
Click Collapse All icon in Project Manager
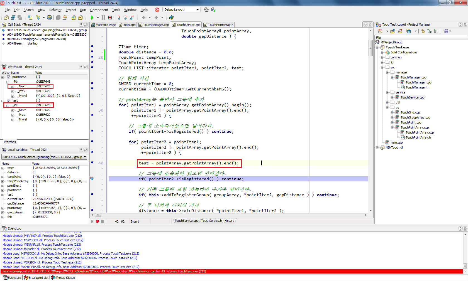pos(436,31)
